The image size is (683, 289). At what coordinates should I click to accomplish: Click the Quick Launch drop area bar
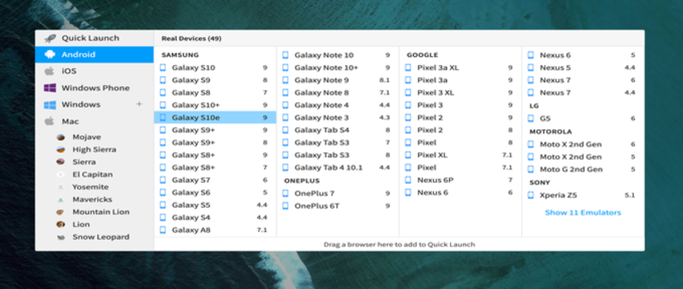click(399, 245)
